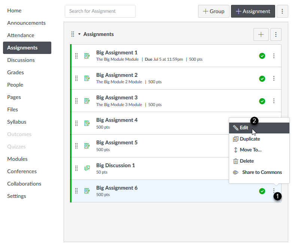Image resolution: width=292 pixels, height=247 pixels.
Task: Click the drag handle for Big Discussion 1
Action: pyautogui.click(x=76, y=168)
